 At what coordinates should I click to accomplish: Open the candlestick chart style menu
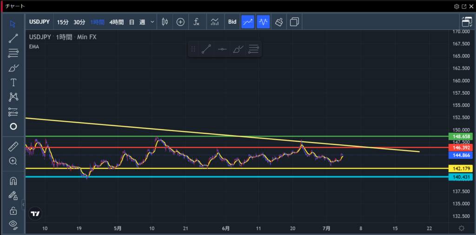pyautogui.click(x=165, y=22)
